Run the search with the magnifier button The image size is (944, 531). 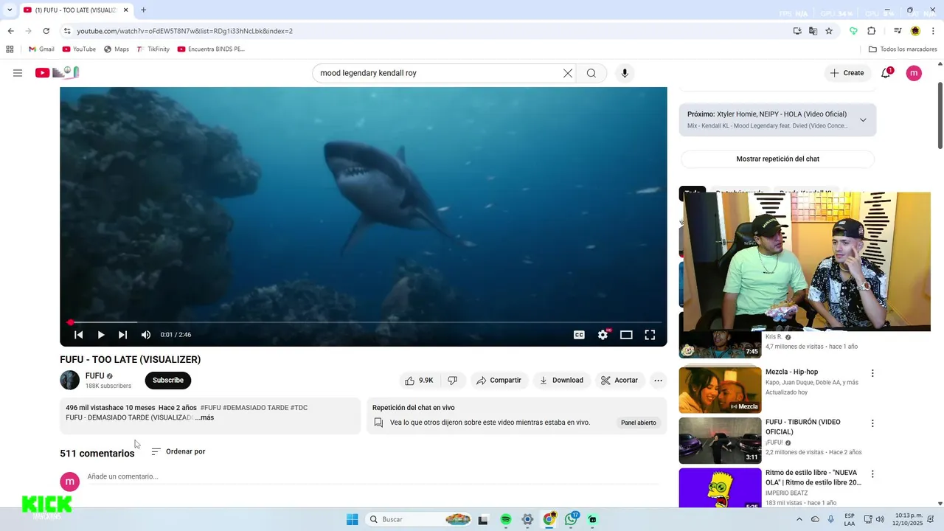tap(591, 73)
